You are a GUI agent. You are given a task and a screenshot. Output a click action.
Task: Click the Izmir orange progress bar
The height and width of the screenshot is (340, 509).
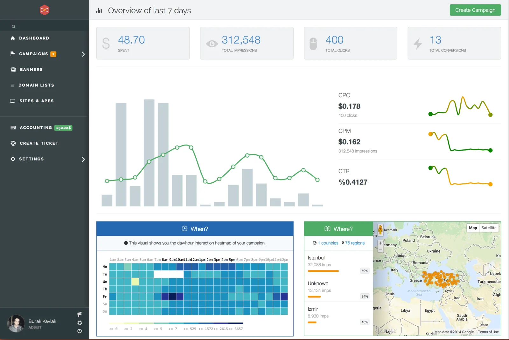(x=312, y=323)
